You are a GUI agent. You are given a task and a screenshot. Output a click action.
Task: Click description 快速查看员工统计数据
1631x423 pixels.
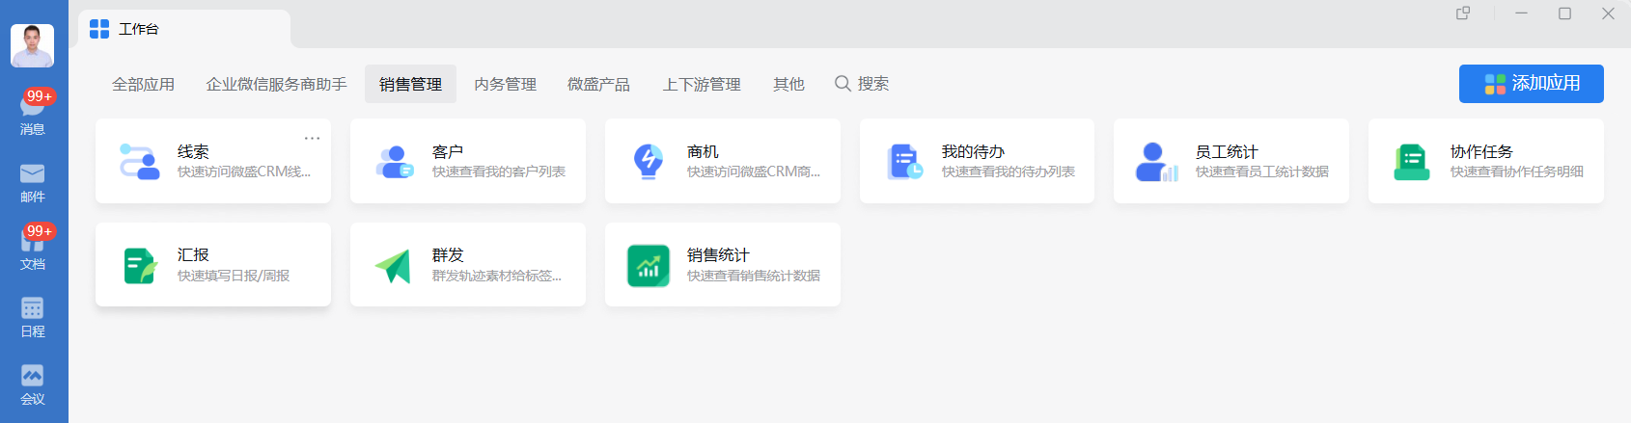point(1262,172)
